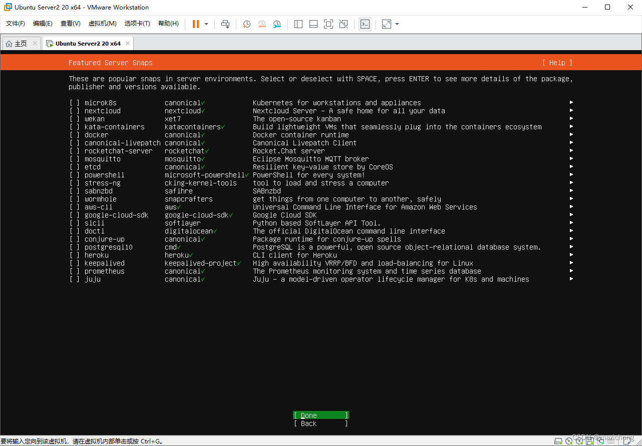This screenshot has height=446, width=642.
Task: Switch to the 主页 tab
Action: tap(22, 44)
